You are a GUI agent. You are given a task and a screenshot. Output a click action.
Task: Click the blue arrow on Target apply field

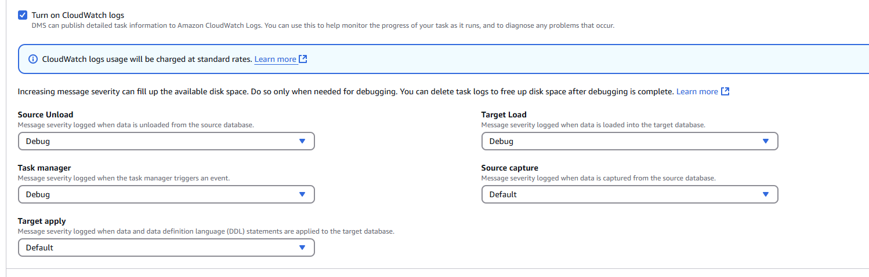[x=302, y=248]
